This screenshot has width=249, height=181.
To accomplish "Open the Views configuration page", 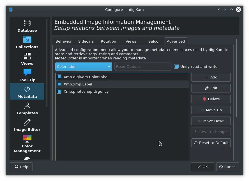I will [27, 58].
